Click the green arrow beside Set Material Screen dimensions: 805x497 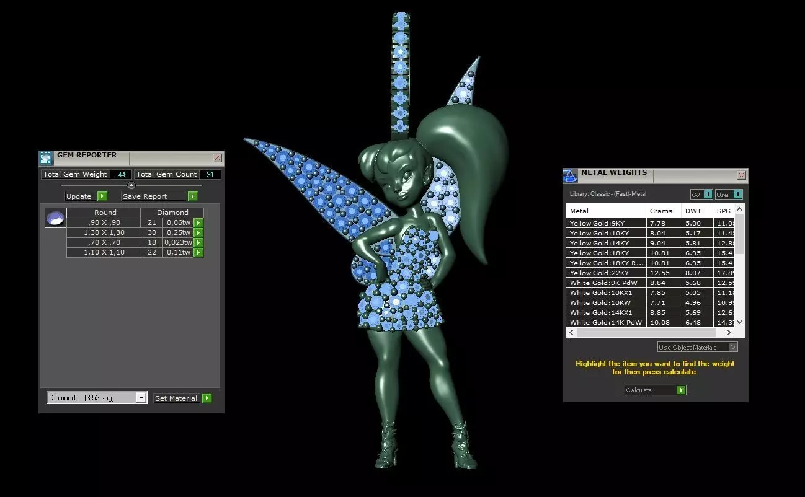[207, 398]
